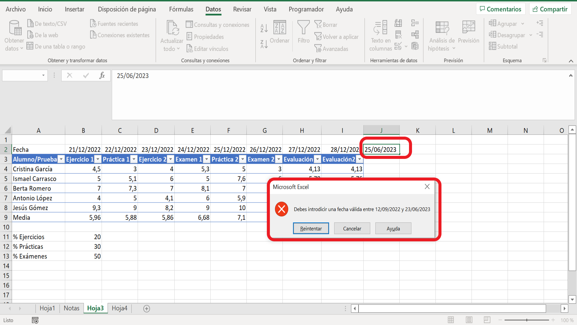Image resolution: width=577 pixels, height=325 pixels.
Task: Click the Comentarios button
Action: tap(501, 9)
